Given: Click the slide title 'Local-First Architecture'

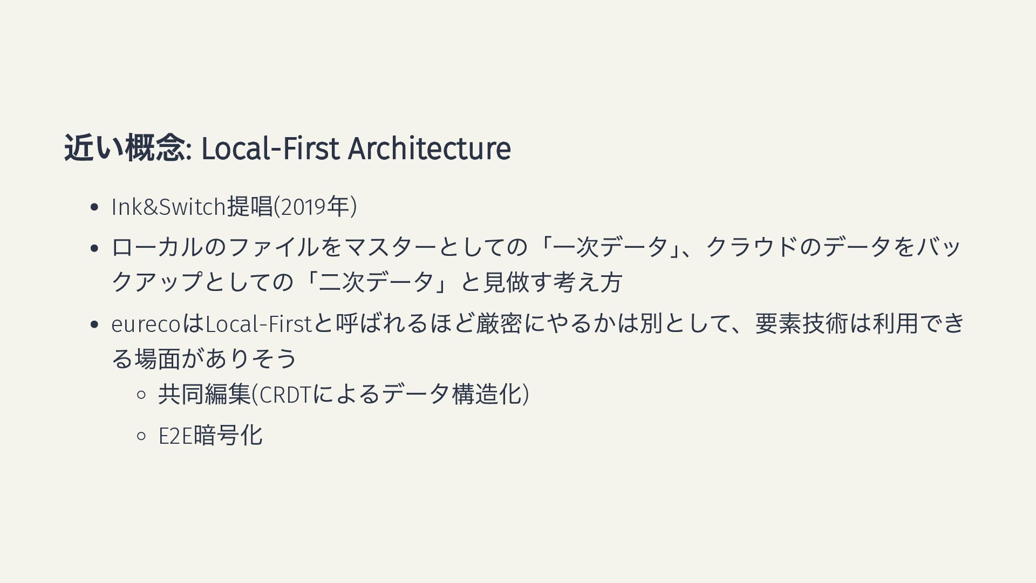Looking at the screenshot, I should click(x=356, y=148).
